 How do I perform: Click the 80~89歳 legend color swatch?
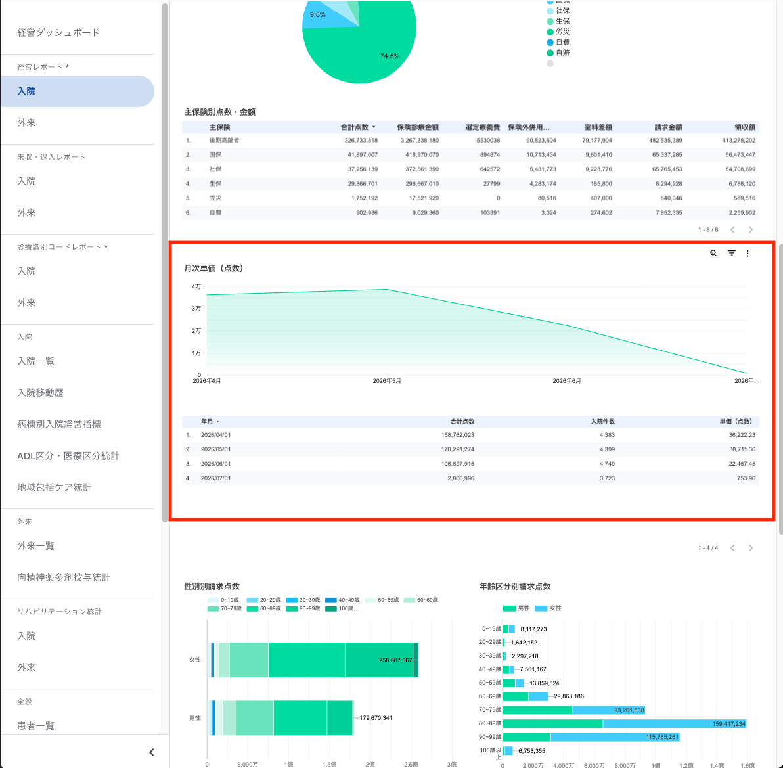tap(252, 609)
